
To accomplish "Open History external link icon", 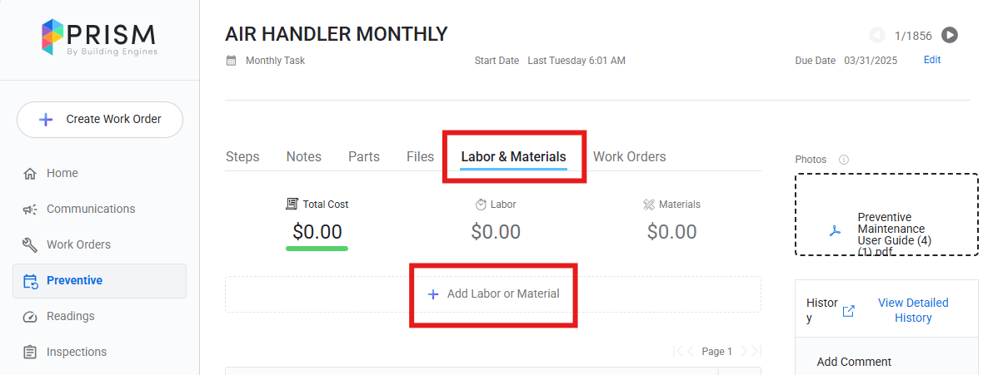I will click(x=849, y=312).
